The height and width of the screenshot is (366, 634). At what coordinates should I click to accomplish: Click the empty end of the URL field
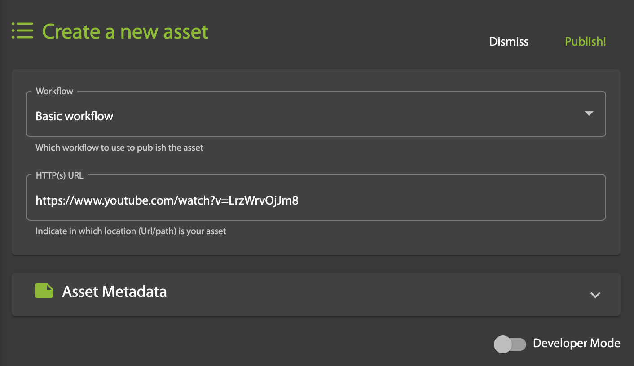coord(494,200)
